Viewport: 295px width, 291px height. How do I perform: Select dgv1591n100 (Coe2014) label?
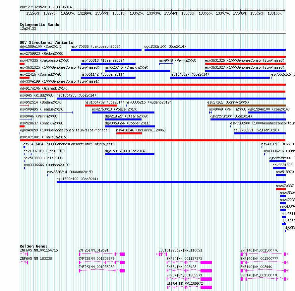click(x=126, y=151)
